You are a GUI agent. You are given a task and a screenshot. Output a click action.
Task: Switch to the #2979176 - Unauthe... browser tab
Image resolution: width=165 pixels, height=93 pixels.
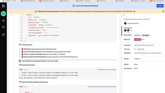point(84,1)
